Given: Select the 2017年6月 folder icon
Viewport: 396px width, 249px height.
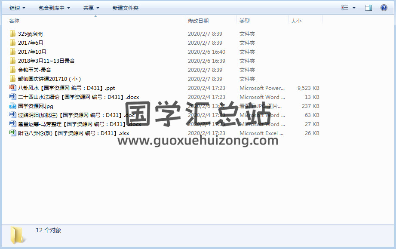Looking at the screenshot, I should click(x=12, y=43).
